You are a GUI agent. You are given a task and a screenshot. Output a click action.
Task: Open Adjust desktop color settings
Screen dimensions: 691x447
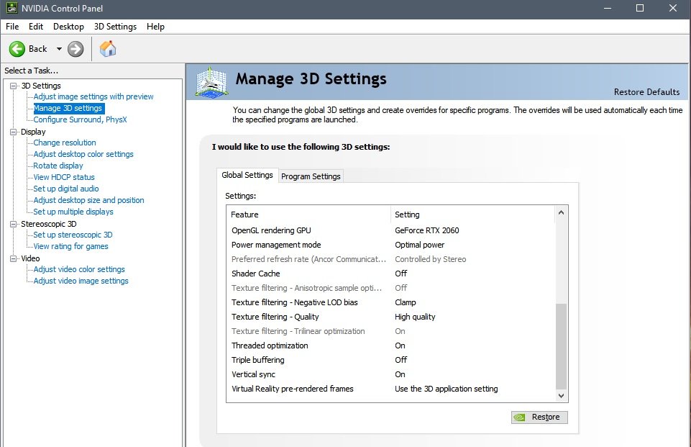83,154
